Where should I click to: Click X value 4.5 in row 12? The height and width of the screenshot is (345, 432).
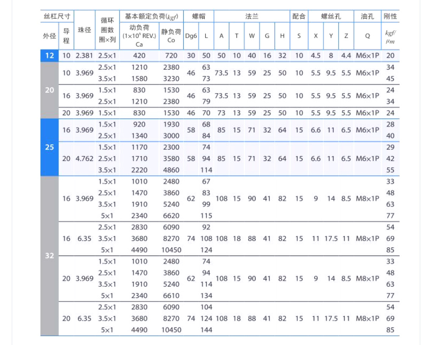(x=316, y=56)
